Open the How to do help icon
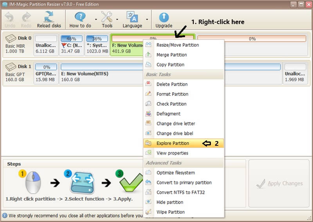This screenshot has height=222, width=313. tap(80, 17)
